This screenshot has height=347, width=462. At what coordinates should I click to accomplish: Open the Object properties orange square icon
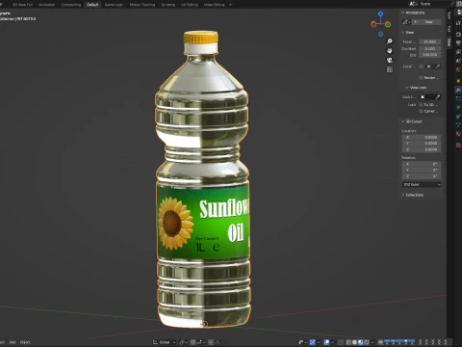[458, 81]
